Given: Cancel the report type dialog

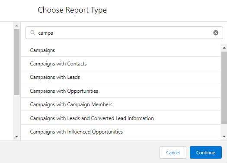Looking at the screenshot, I should click(173, 153).
